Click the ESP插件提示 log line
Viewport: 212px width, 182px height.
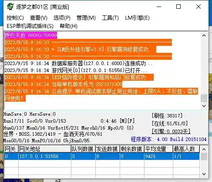coord(79,77)
